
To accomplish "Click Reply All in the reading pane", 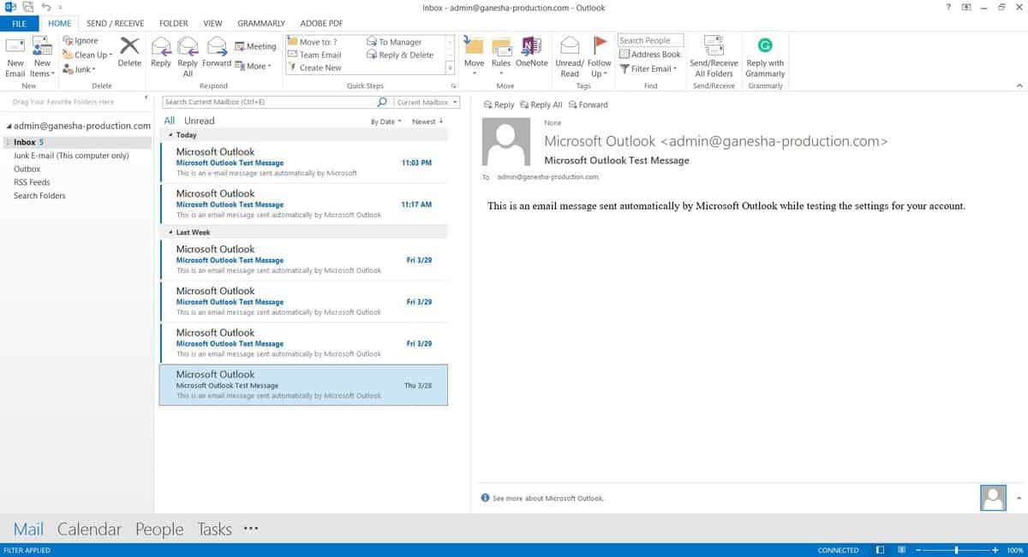I will pyautogui.click(x=541, y=104).
